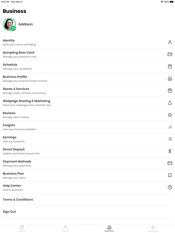
Task: Tap the question mark icon for Help Center
Action: pos(170,187)
